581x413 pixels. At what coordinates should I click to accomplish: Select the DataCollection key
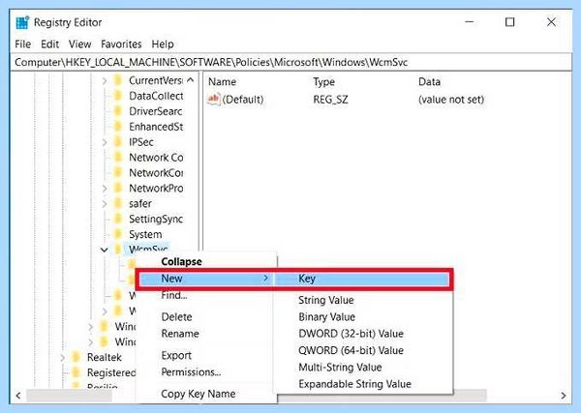point(156,96)
